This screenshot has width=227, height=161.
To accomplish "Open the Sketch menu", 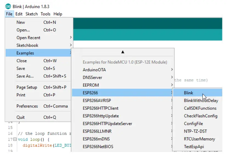I will [32, 14].
